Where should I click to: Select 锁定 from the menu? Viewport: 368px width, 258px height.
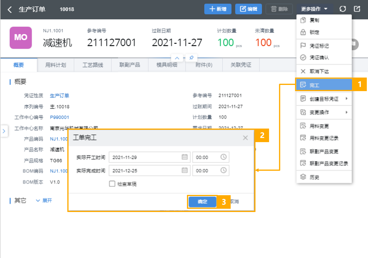[x=324, y=32]
